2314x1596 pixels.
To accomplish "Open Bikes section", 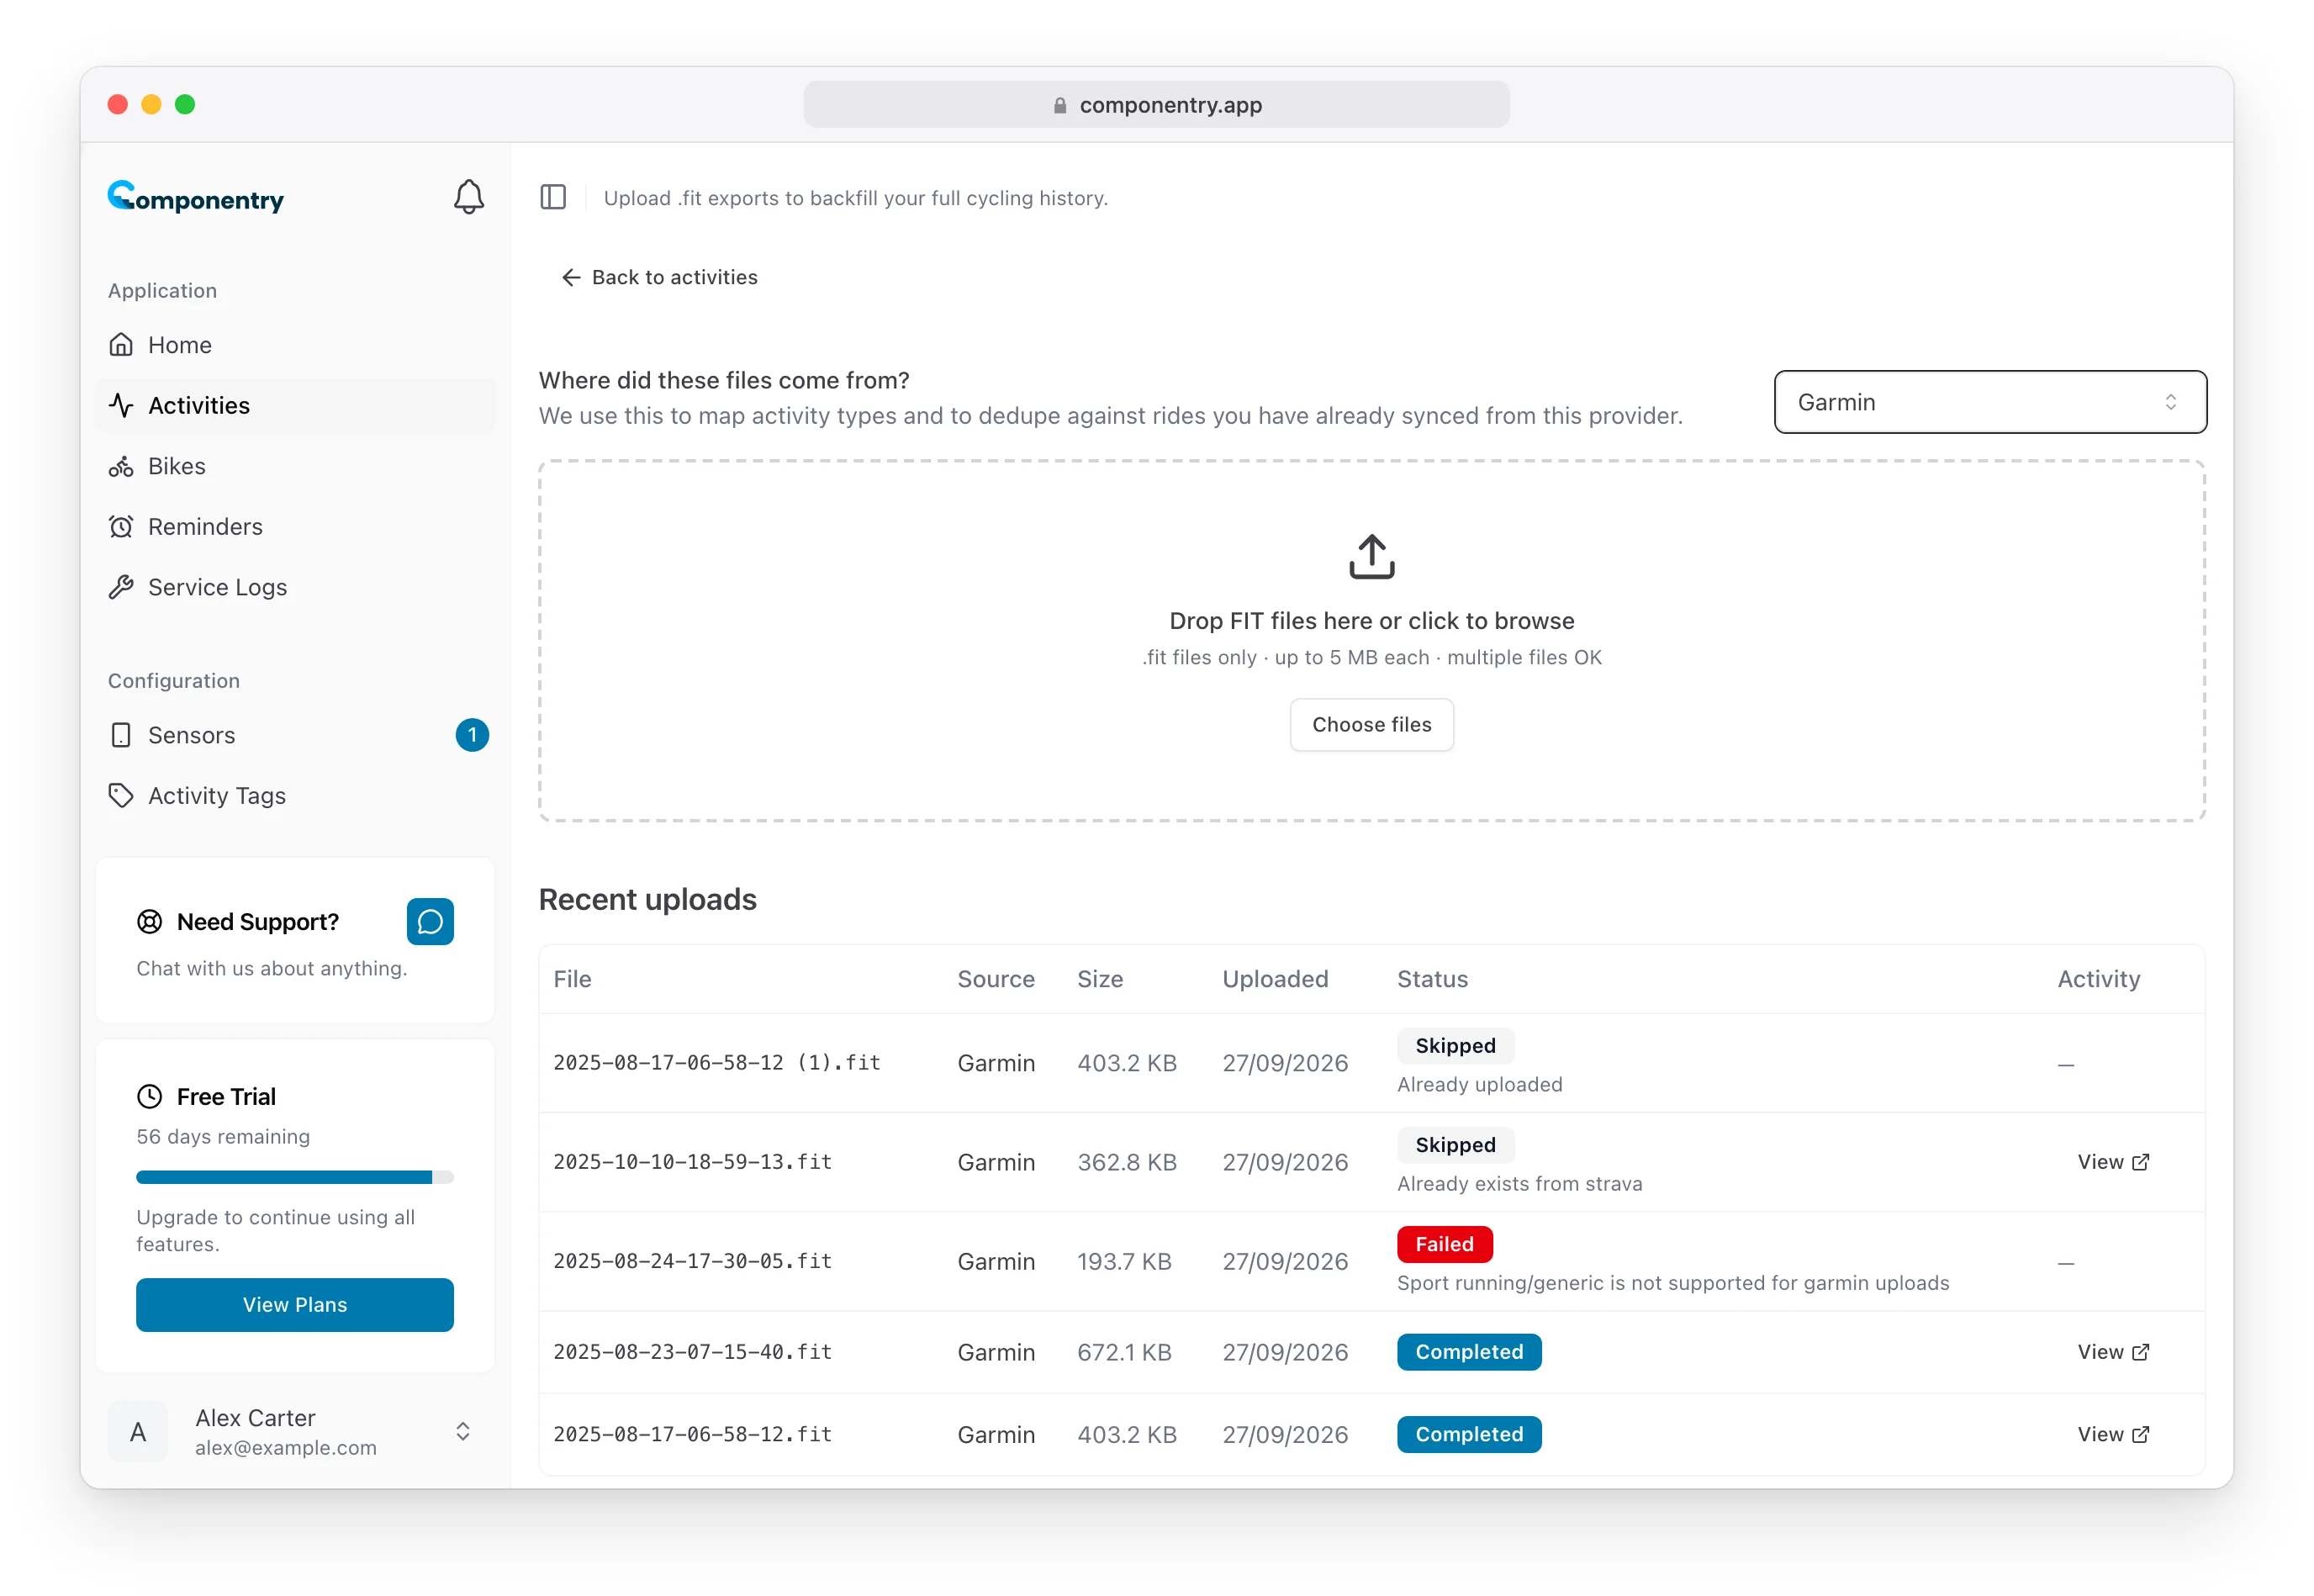I will pyautogui.click(x=295, y=466).
